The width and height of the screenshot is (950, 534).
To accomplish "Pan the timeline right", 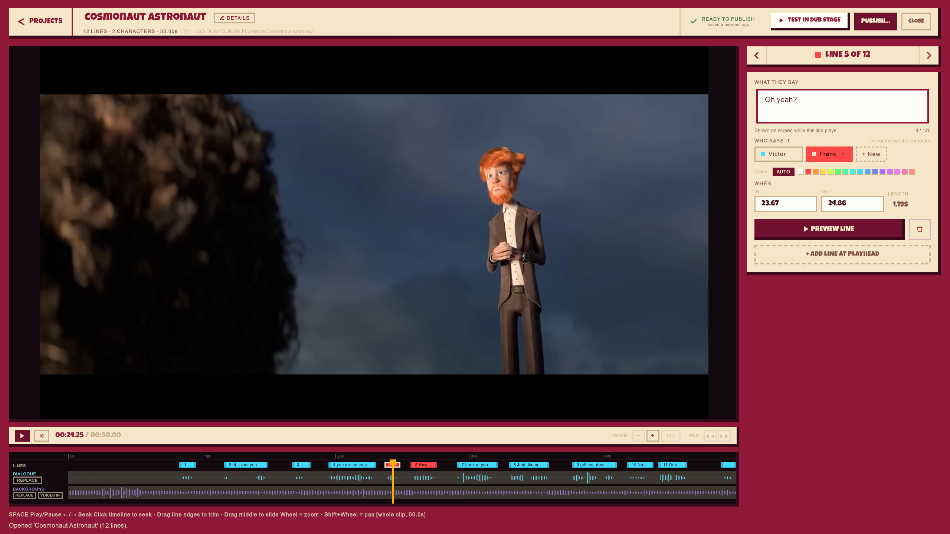I will (724, 435).
